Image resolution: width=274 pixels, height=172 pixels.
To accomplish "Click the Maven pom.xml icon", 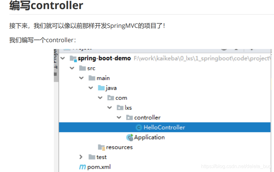I will pyautogui.click(x=83, y=167).
